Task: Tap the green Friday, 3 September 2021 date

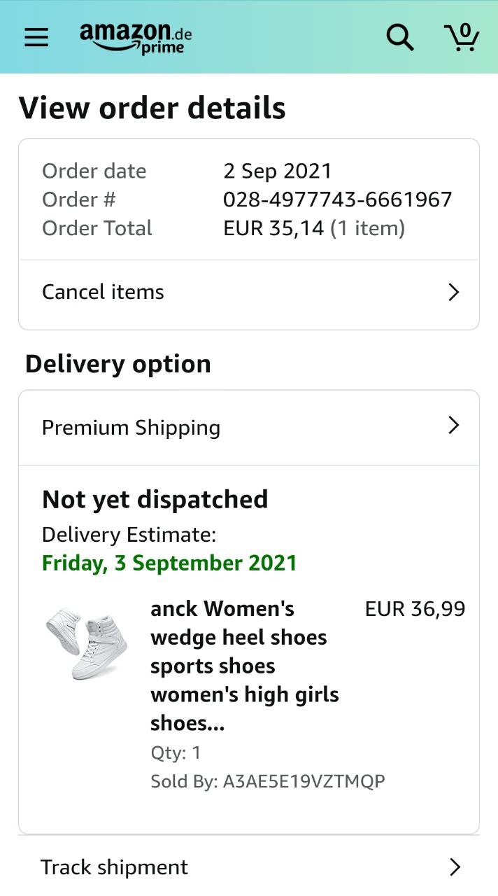Action: click(169, 563)
